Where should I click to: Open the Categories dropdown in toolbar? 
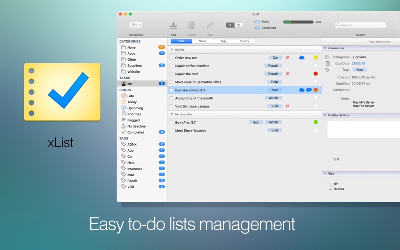(136, 25)
